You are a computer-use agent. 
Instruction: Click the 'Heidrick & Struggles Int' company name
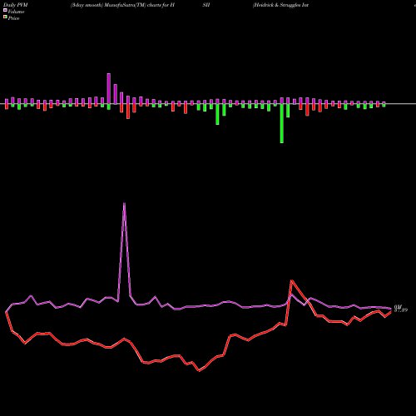(280, 5)
